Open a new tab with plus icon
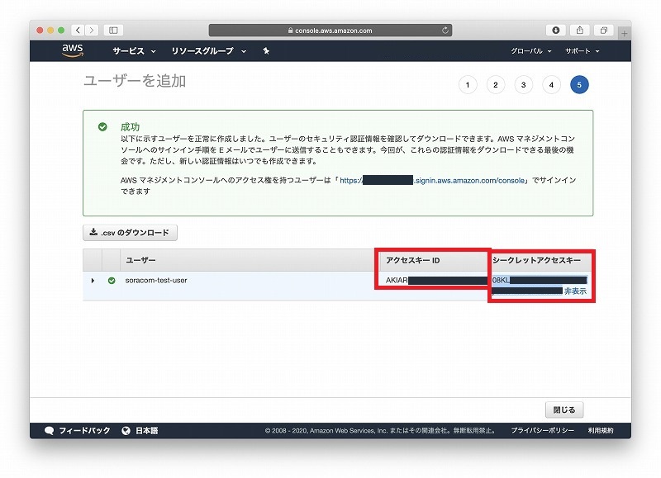 click(625, 33)
